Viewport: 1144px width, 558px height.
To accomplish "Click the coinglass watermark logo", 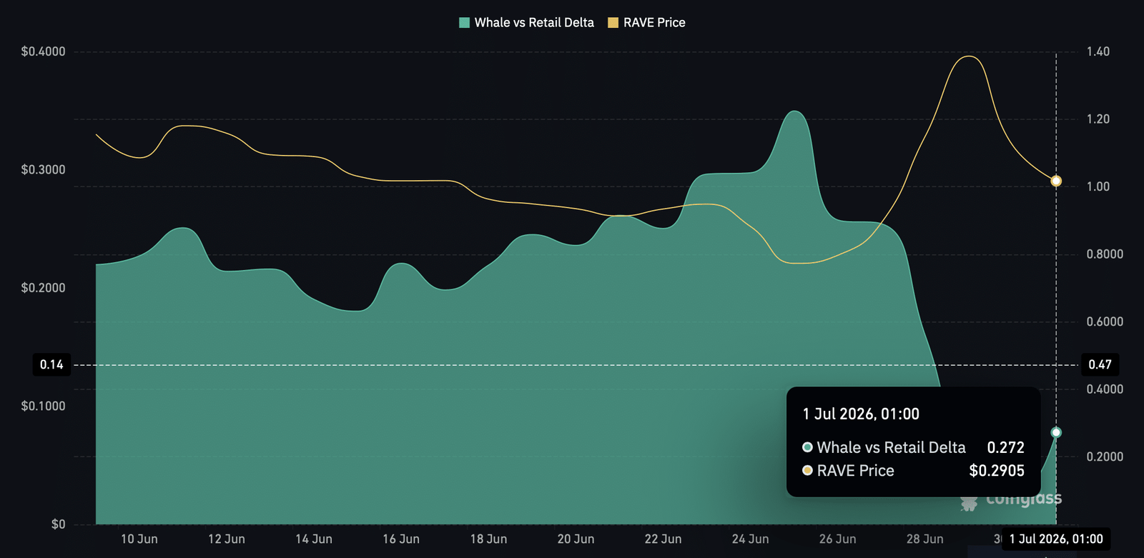I will tap(1011, 500).
